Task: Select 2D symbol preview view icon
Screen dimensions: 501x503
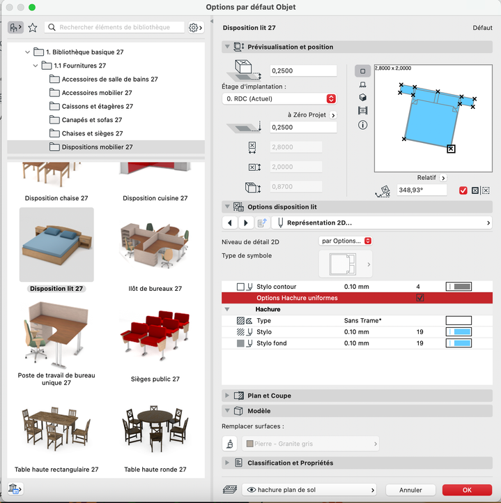Action: [362, 71]
